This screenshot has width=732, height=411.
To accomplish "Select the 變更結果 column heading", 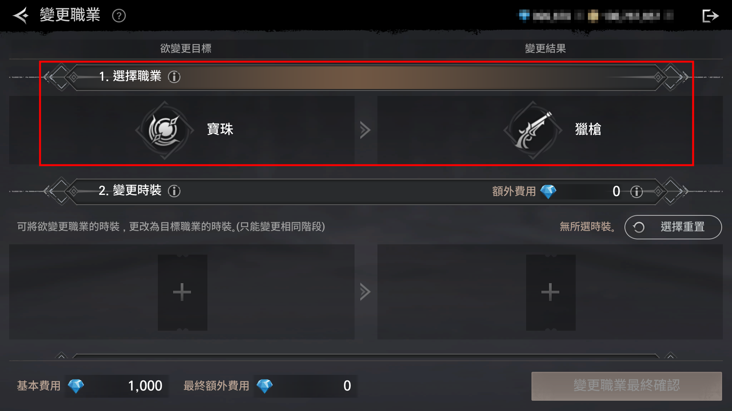I will coord(545,48).
